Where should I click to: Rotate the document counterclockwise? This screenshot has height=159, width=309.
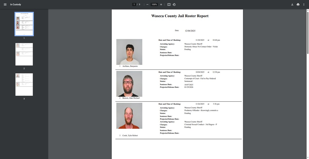click(x=174, y=4)
